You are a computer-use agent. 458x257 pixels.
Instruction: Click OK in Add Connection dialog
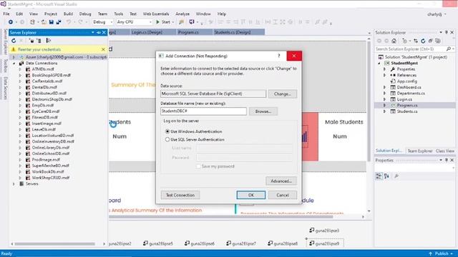coord(251,195)
